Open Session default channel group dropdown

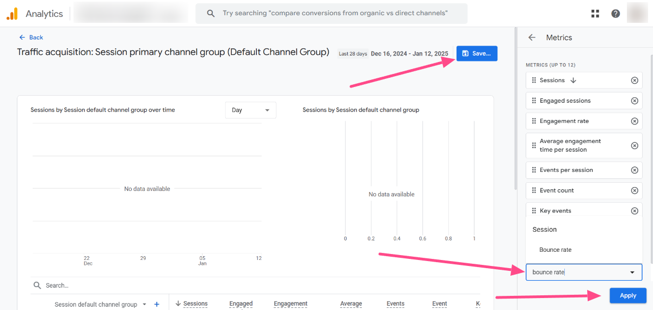(145, 305)
